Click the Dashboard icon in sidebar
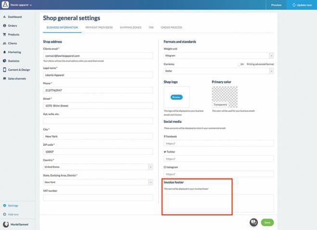The width and height of the screenshot is (317, 230). pos(4,17)
